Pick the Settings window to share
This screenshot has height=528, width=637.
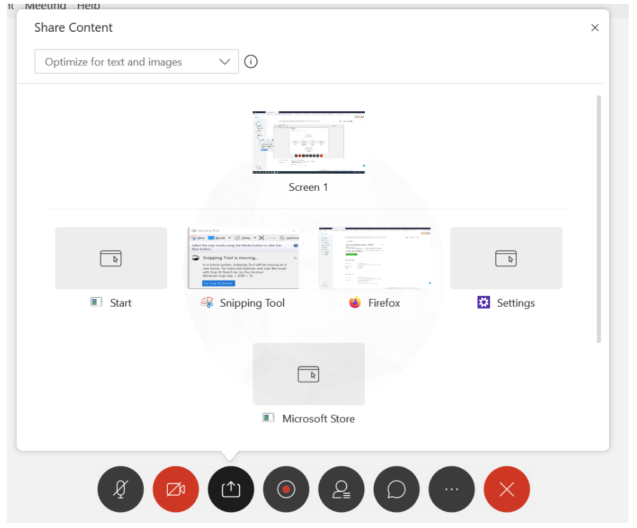point(506,258)
